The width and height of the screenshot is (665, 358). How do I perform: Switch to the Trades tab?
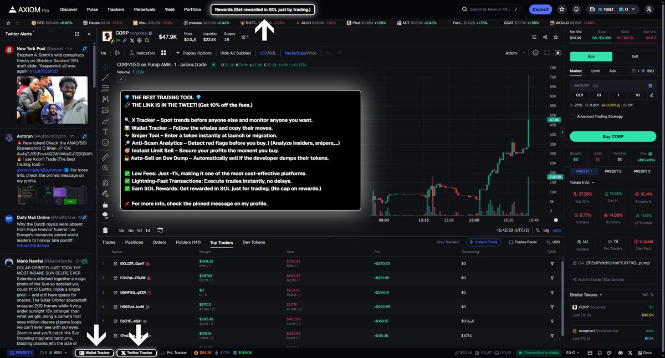point(109,242)
